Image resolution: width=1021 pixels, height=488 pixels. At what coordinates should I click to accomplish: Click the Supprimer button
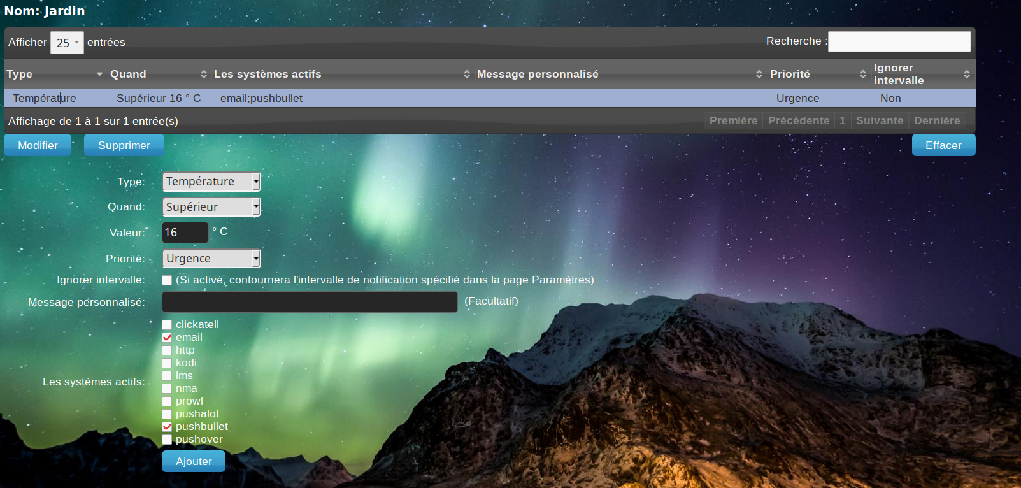(x=124, y=145)
